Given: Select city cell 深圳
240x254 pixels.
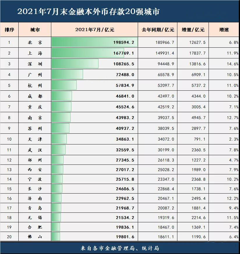Looking at the screenshot, I should pyautogui.click(x=35, y=64).
